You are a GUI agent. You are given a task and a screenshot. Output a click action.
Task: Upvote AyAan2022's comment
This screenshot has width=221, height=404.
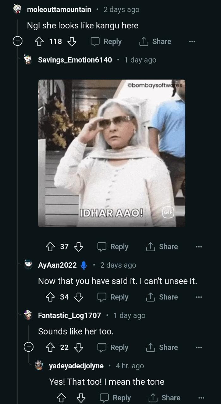51,297
